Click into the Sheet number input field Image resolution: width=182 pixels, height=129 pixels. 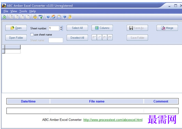coord(54,28)
